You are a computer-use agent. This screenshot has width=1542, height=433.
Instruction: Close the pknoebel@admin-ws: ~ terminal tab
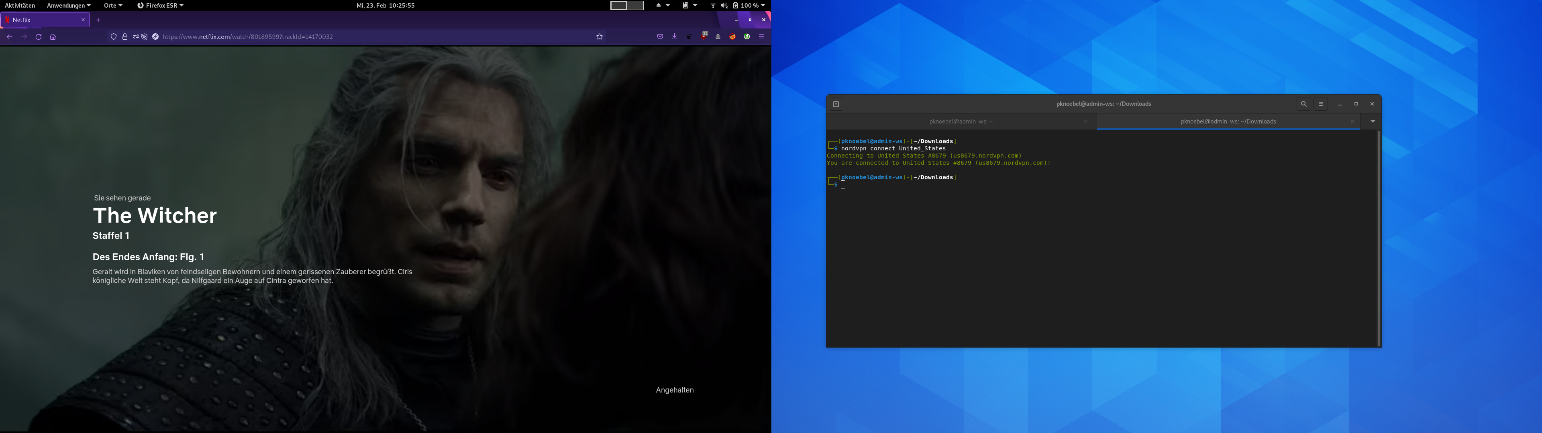pyautogui.click(x=1085, y=121)
